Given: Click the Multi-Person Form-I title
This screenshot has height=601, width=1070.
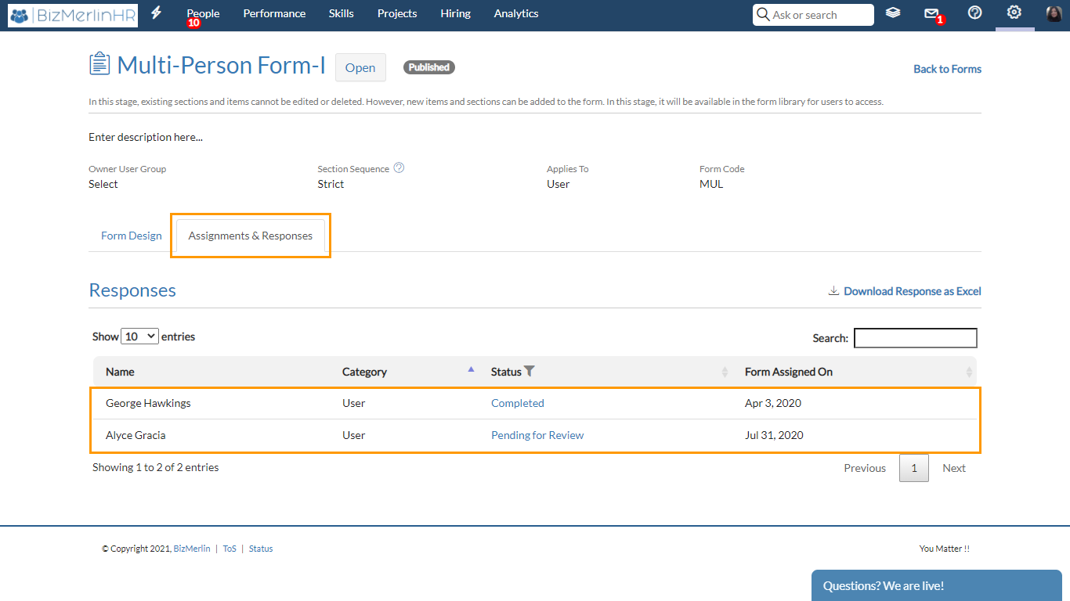Looking at the screenshot, I should point(221,65).
